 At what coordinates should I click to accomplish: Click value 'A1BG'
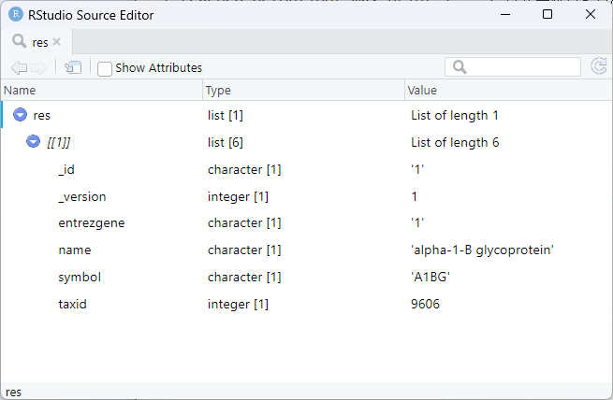point(431,277)
